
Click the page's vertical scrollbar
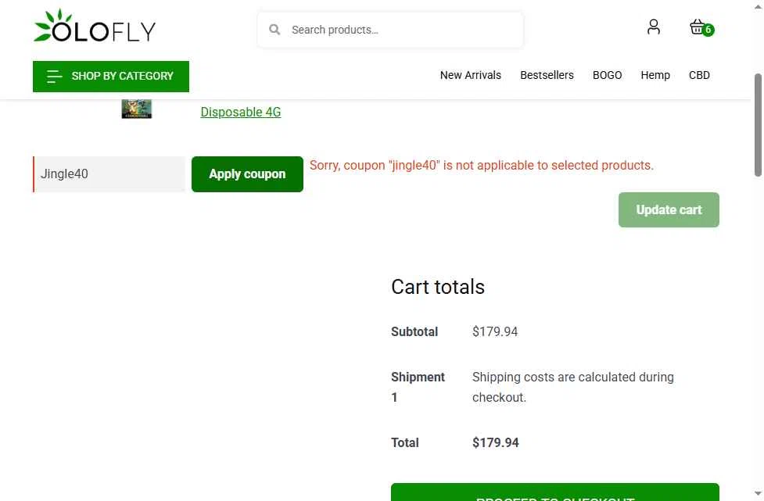click(757, 125)
